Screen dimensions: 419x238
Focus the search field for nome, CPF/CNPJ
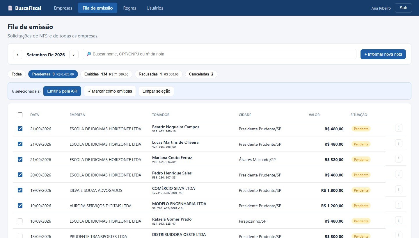click(219, 54)
